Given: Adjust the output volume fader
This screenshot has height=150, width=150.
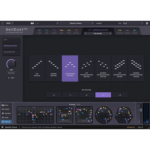Looking at the screenshot, I should [x=141, y=110].
